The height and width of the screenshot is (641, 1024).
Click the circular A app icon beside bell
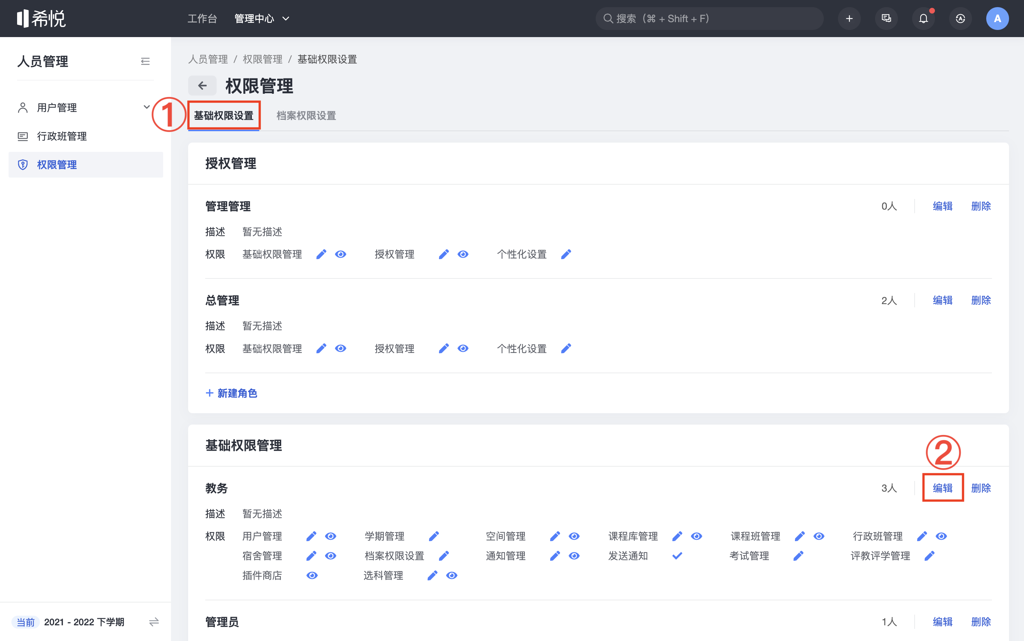(960, 18)
